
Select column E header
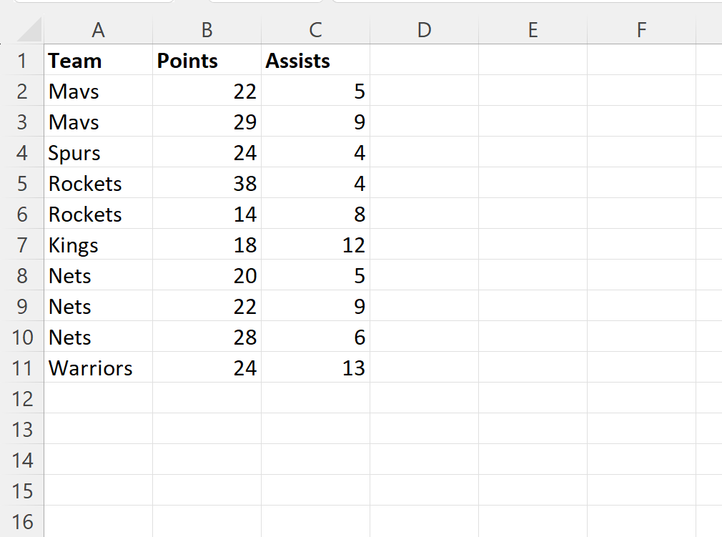[x=533, y=31]
